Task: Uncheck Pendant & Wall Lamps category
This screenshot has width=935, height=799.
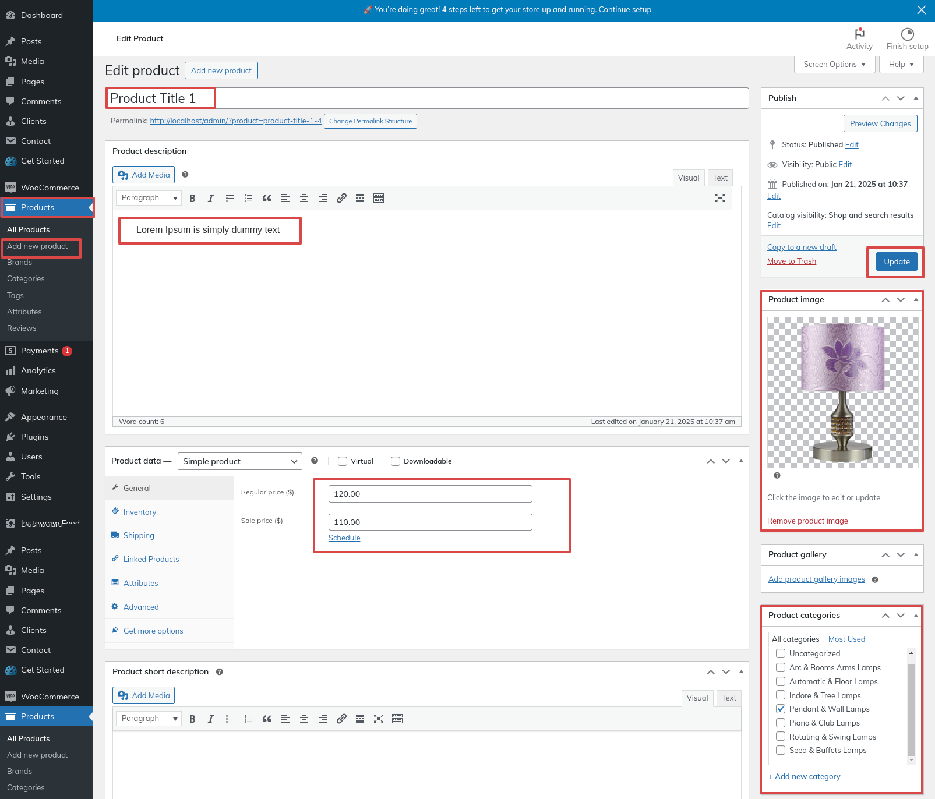Action: (x=781, y=709)
